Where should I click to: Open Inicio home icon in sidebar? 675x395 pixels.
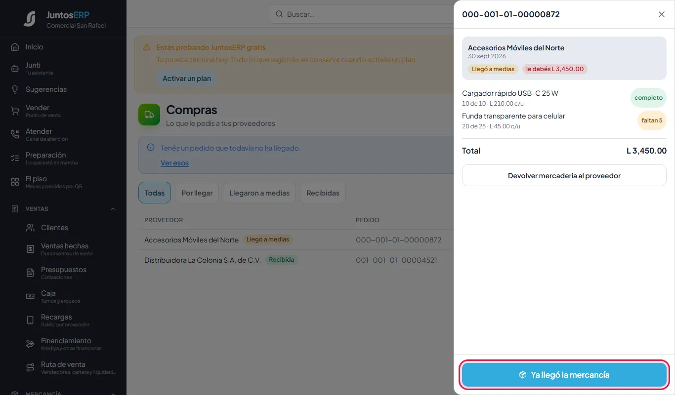pyautogui.click(x=15, y=47)
